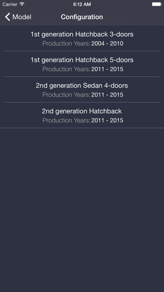Tap the battery icon in status bar
The width and height of the screenshot is (164, 292).
(157, 4)
